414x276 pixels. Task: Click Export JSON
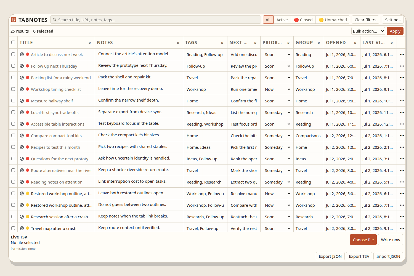coord(330,256)
